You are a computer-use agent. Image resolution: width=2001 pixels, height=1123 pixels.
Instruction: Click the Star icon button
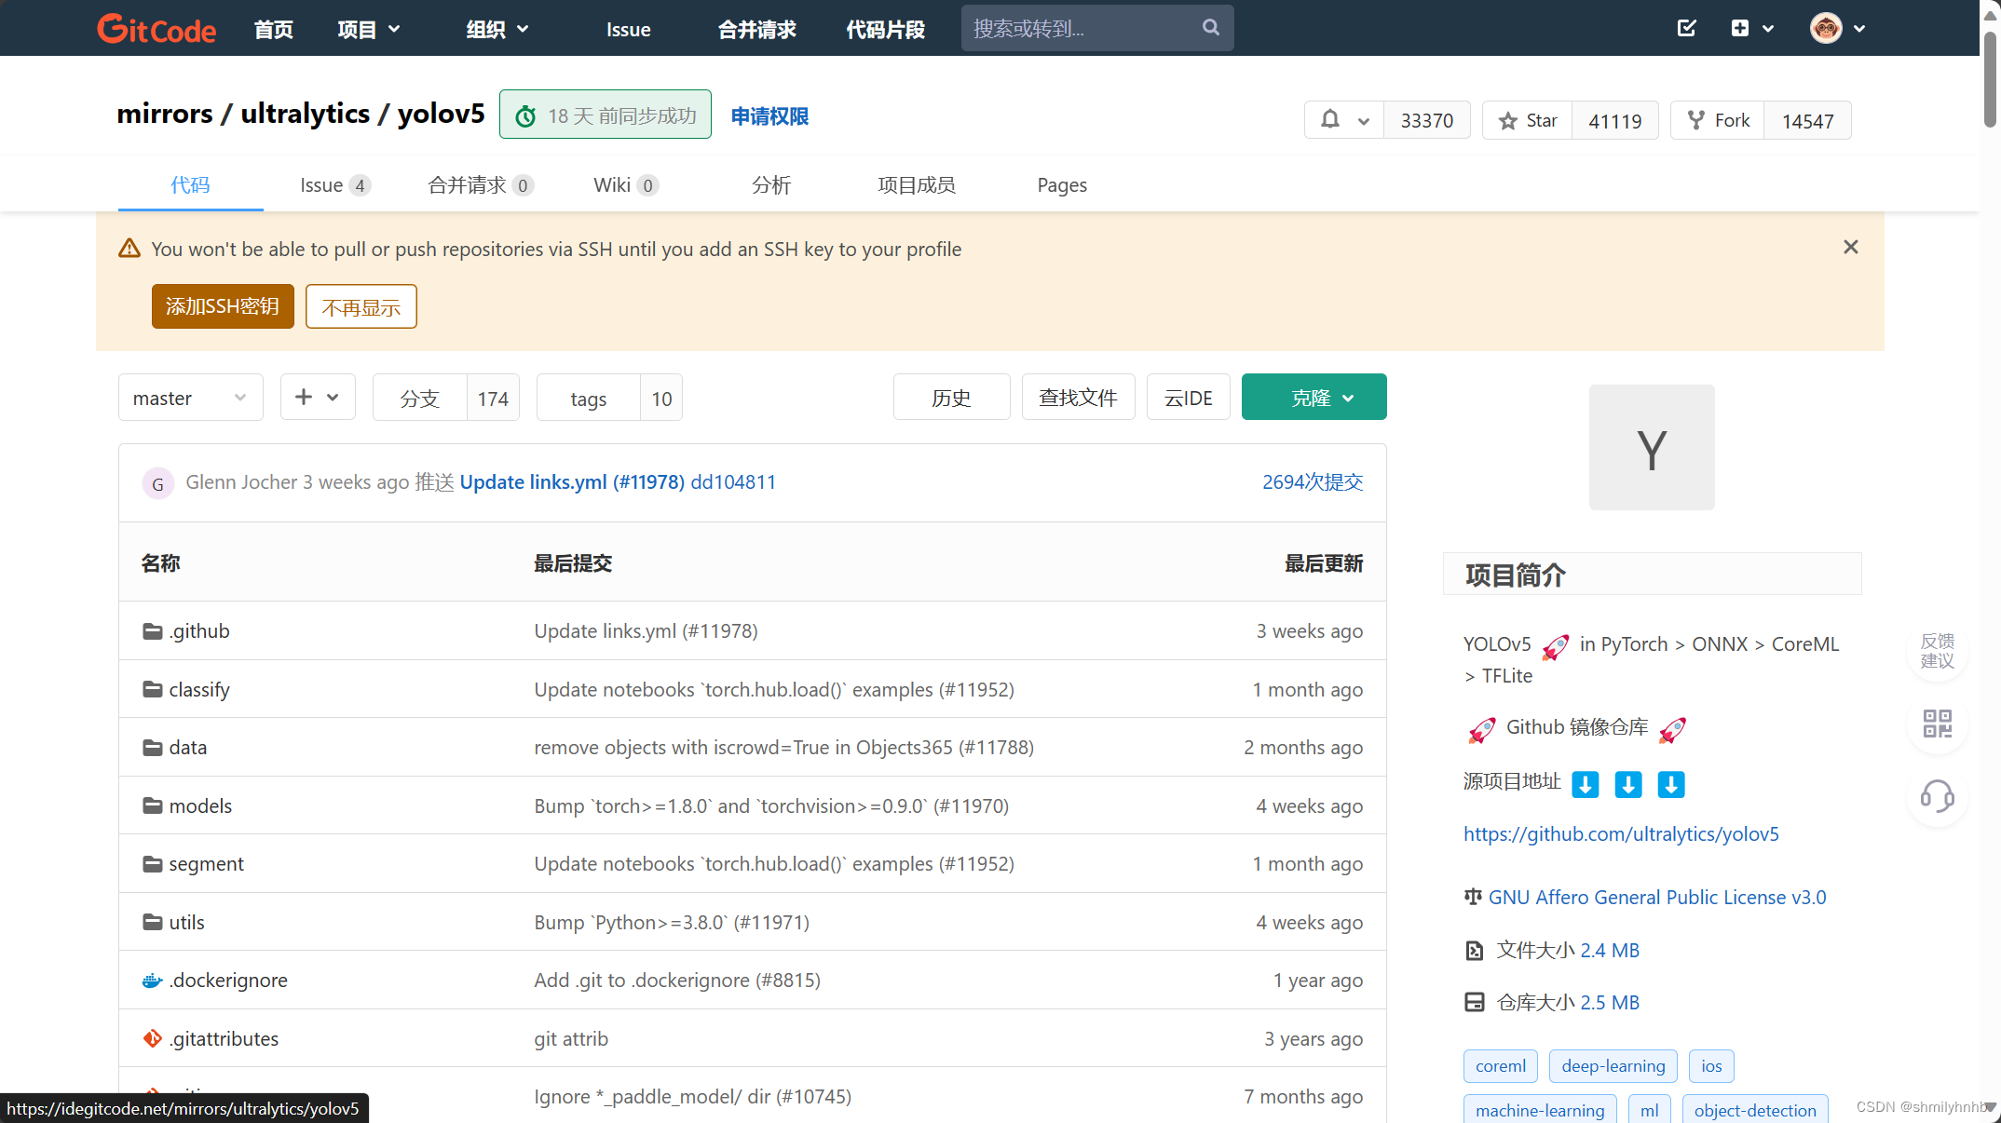1528,120
